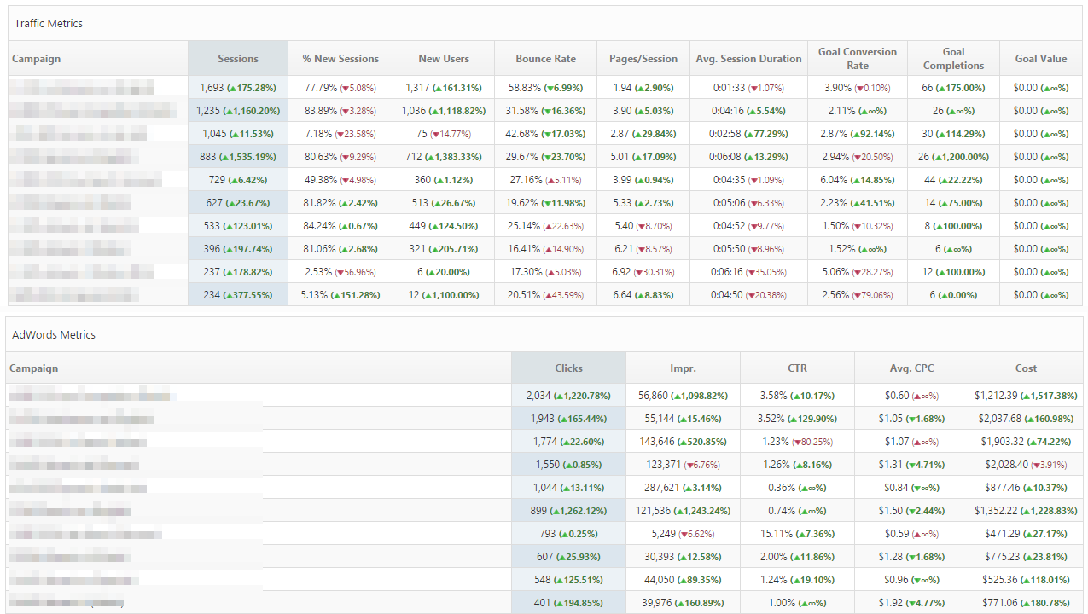Sort AdWords Metrics by the Clicks column
1088x614 pixels.
(568, 368)
